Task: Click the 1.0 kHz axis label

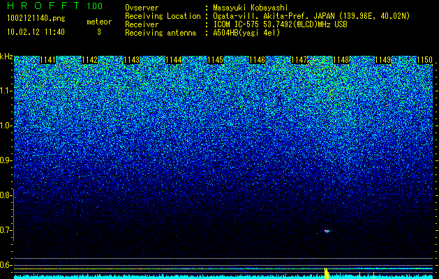Action: (x=6, y=126)
